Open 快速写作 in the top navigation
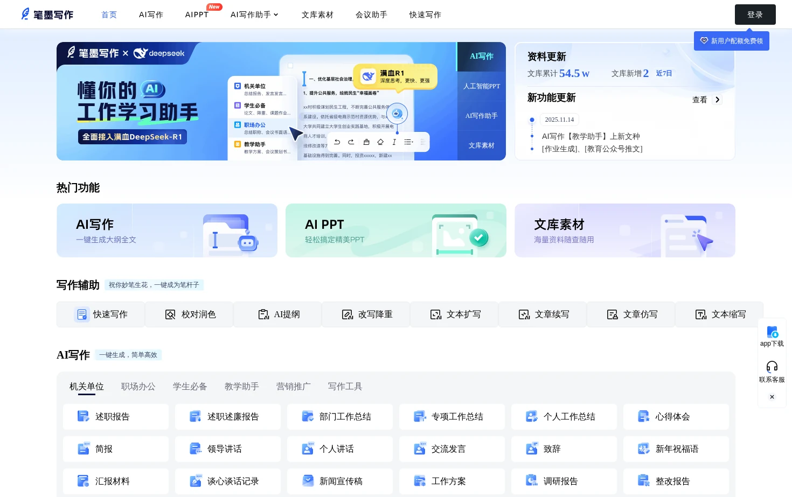Viewport: 792px width, 497px height. click(x=425, y=15)
